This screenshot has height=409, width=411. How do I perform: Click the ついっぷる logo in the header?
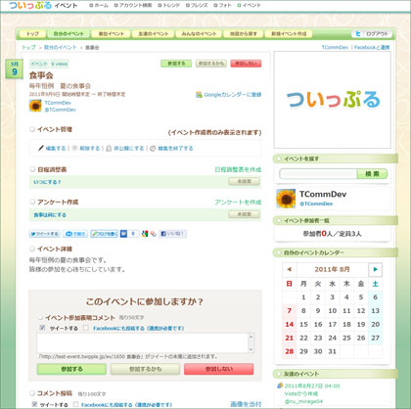pyautogui.click(x=30, y=5)
